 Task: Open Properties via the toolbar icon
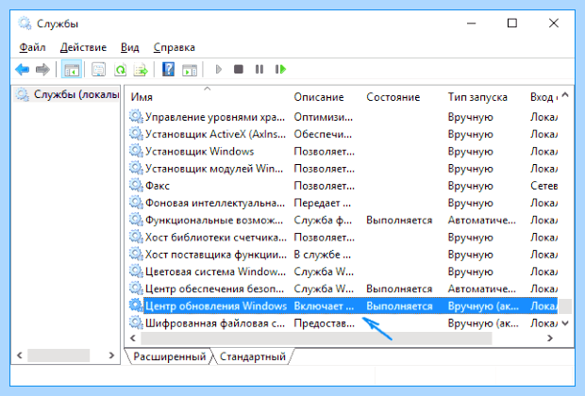click(98, 70)
